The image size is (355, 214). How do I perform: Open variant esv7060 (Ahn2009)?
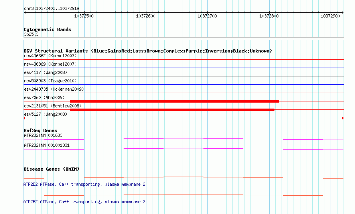click(44, 97)
